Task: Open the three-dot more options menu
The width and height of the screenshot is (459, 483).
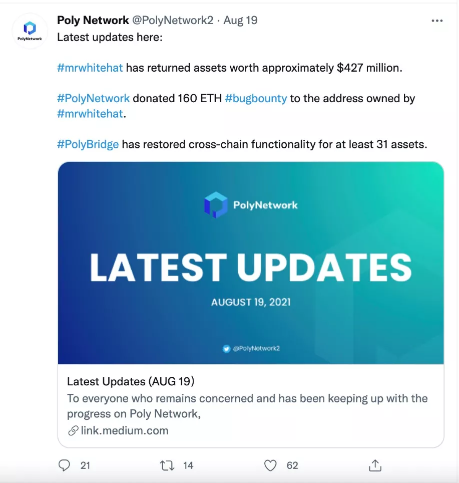Action: (437, 21)
